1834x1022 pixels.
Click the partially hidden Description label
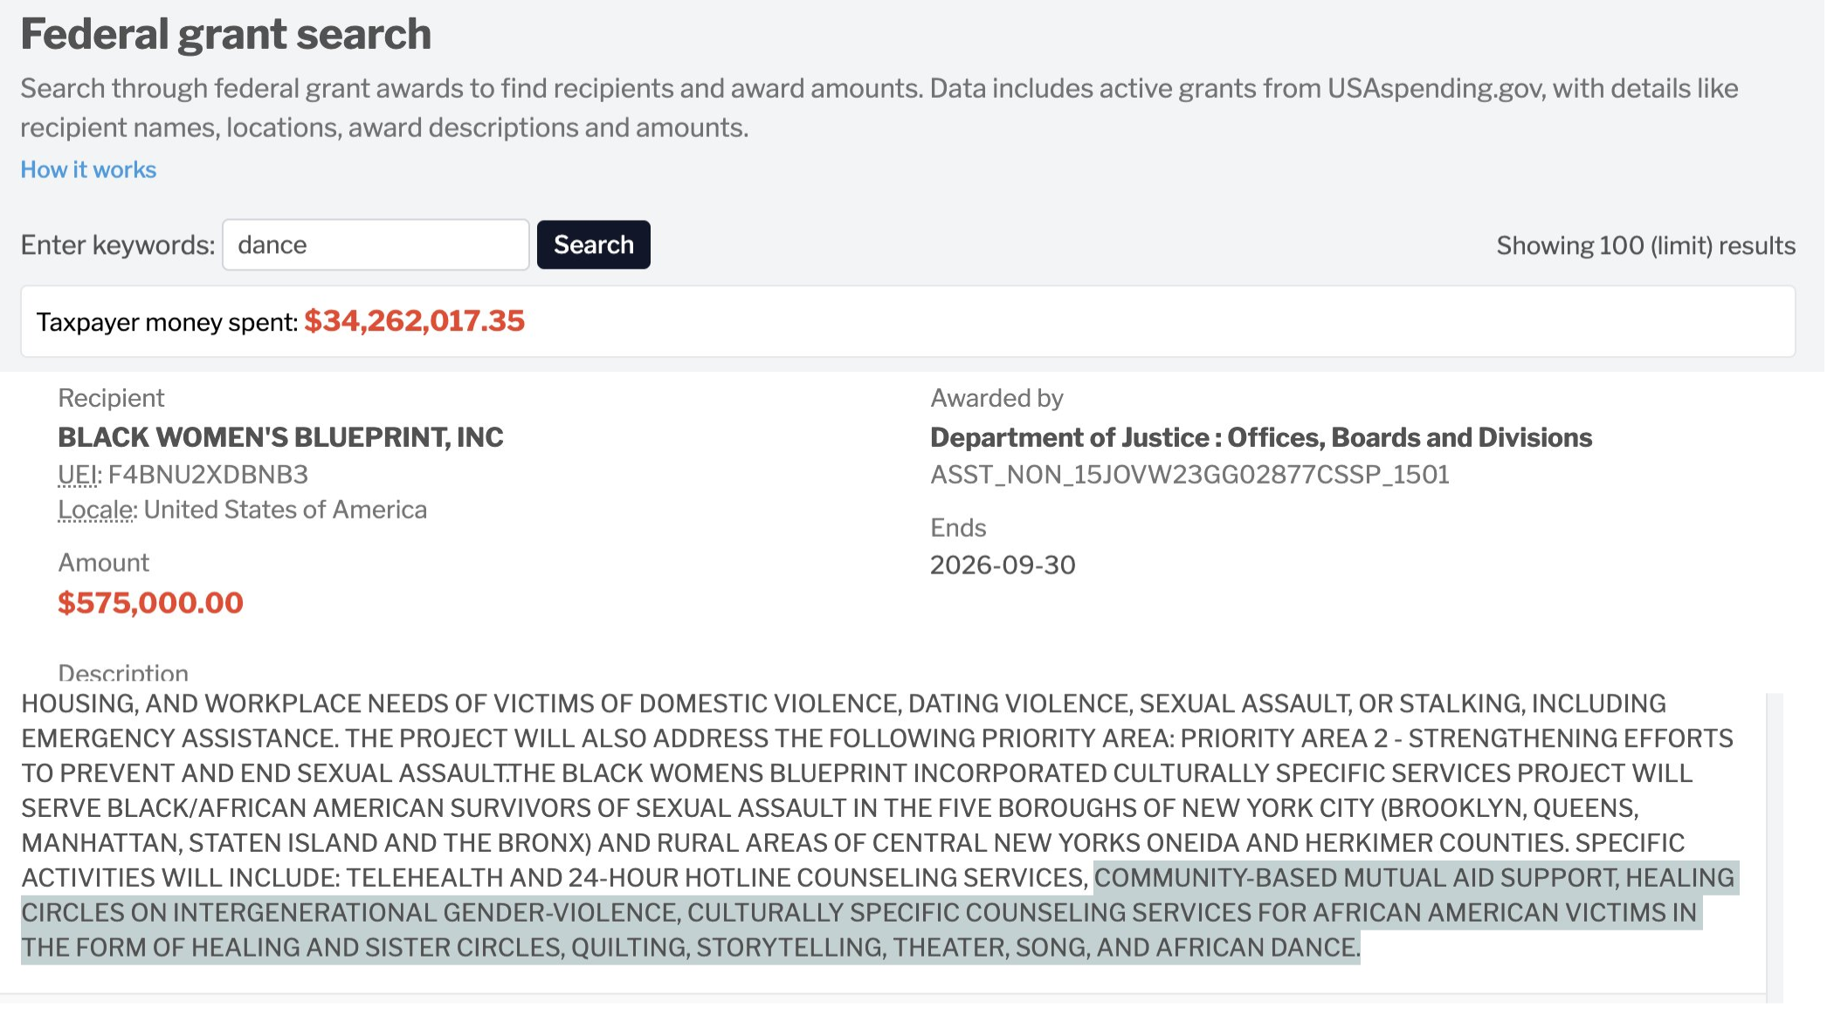[x=123, y=674]
